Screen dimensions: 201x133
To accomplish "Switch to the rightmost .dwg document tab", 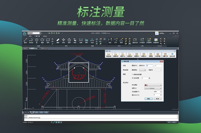I will [44, 48].
